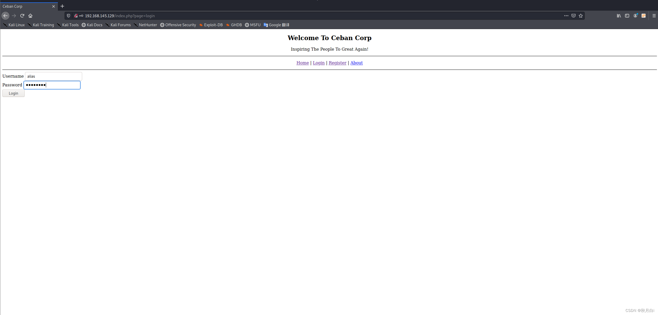Open the Register page link
The height and width of the screenshot is (315, 658).
tap(337, 63)
